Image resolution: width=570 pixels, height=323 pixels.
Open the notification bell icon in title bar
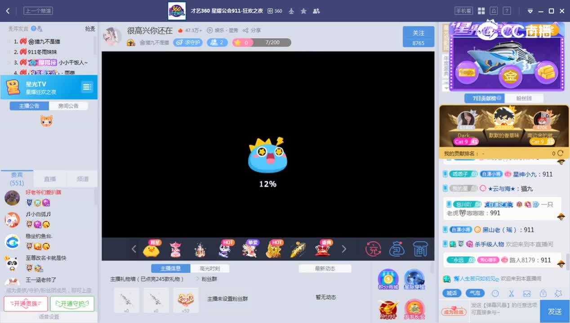tap(494, 11)
